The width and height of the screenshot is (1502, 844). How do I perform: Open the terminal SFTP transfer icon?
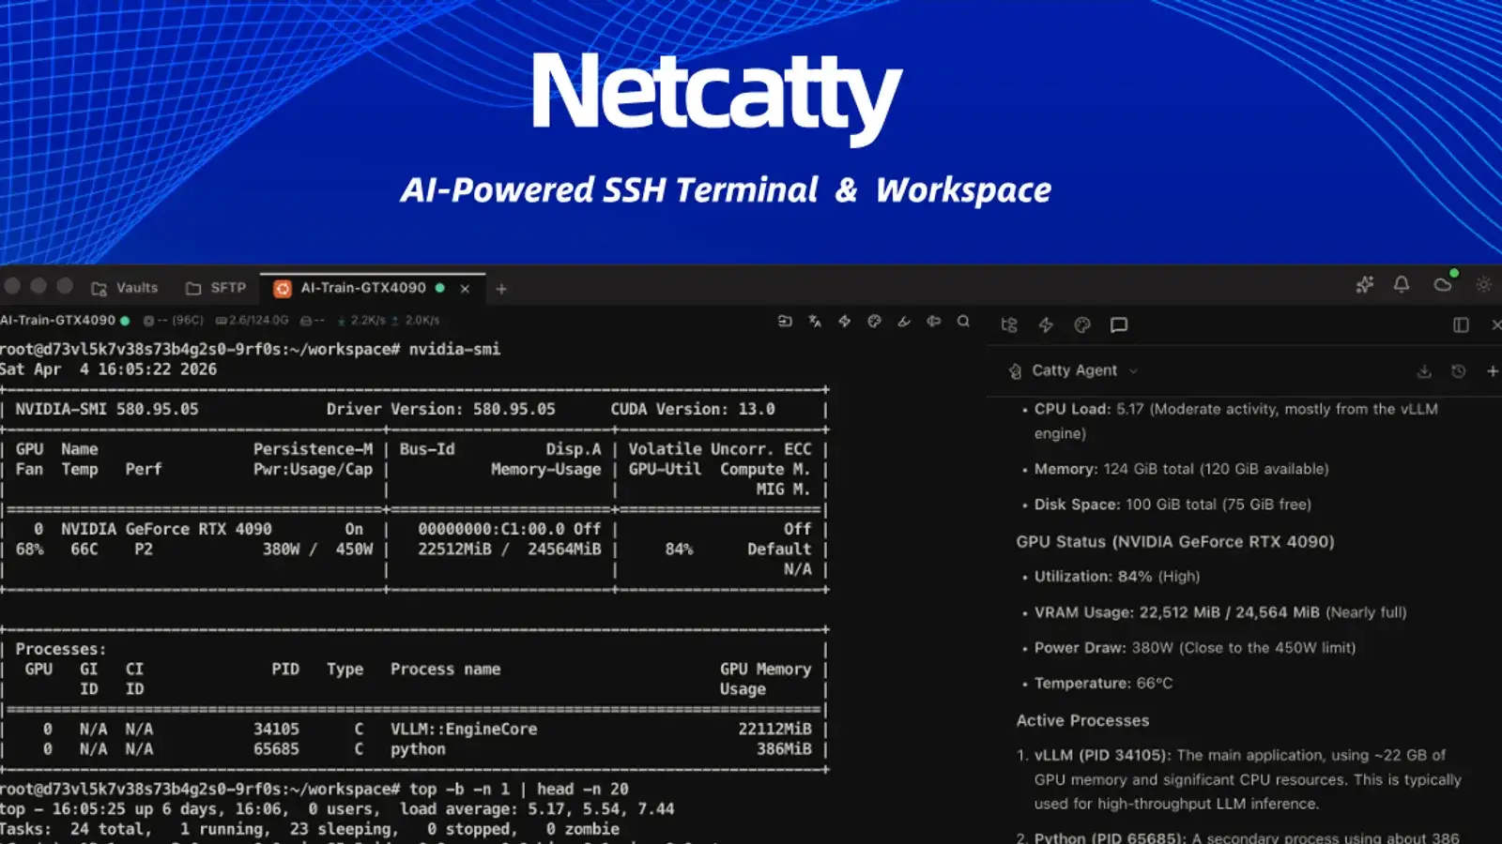point(785,321)
